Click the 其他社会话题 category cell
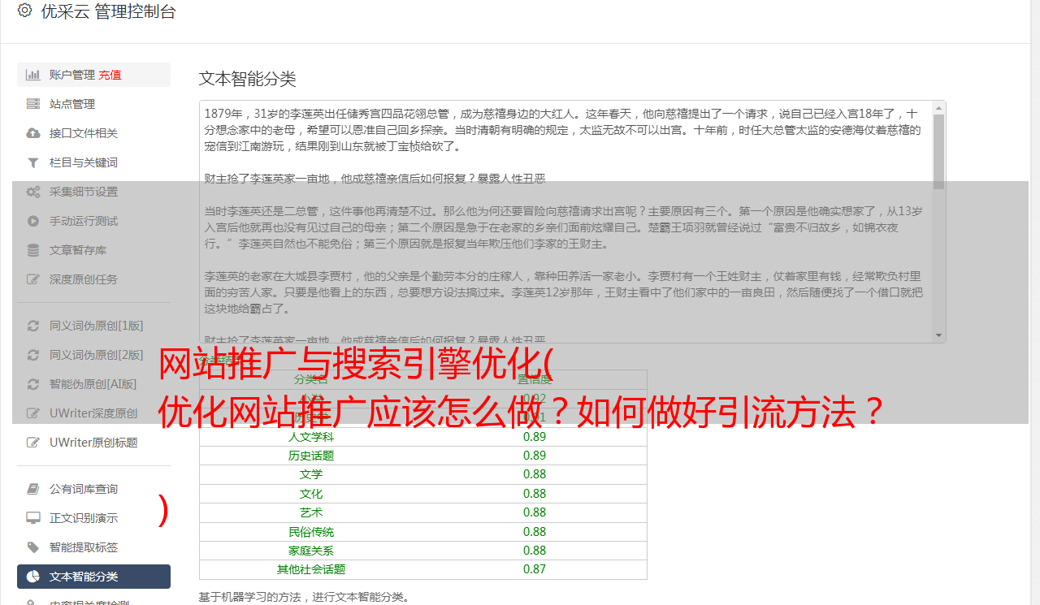Image resolution: width=1040 pixels, height=605 pixels. [x=311, y=569]
